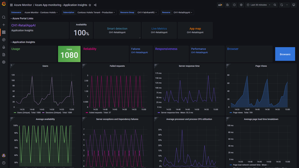Open link icon on page load breakdown panel

[x=227, y=118]
